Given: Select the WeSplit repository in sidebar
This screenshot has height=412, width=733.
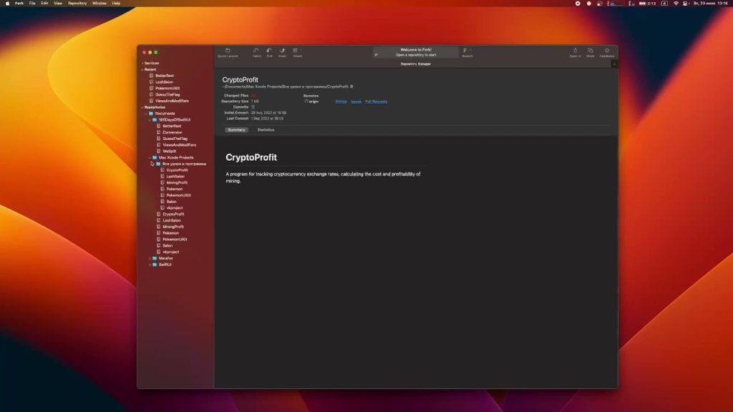Looking at the screenshot, I should (x=169, y=151).
